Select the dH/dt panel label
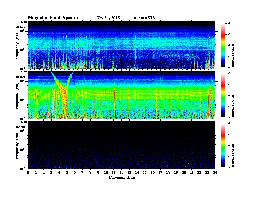This screenshot has height=198, width=256. pos(21,27)
